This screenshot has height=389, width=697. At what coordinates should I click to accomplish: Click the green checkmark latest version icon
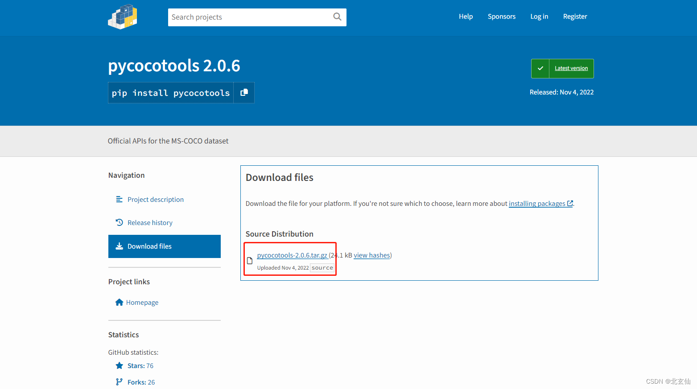tap(540, 69)
